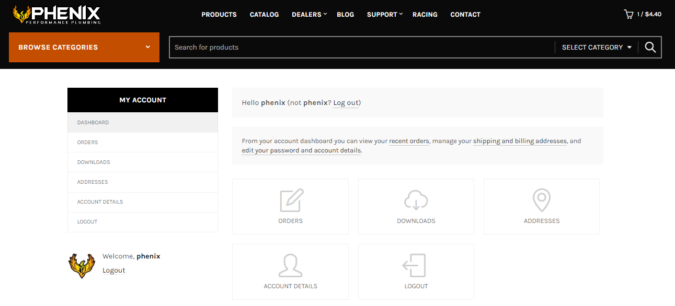Select Dashboard in My Account sidebar
Screen dimensions: 675x306
[x=143, y=122]
